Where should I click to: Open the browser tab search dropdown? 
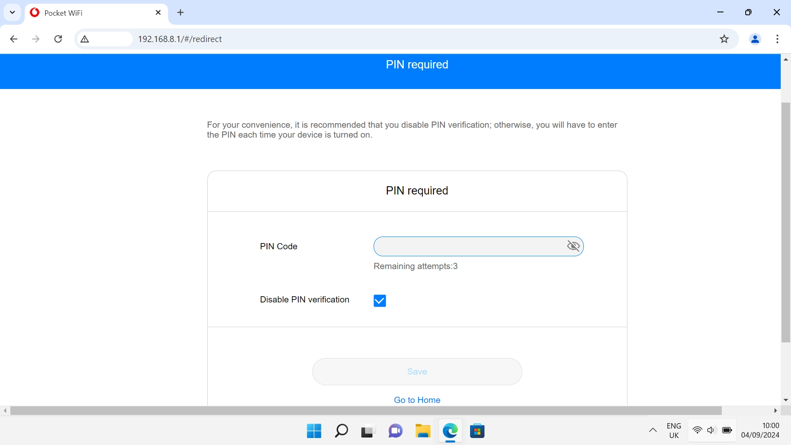[12, 12]
